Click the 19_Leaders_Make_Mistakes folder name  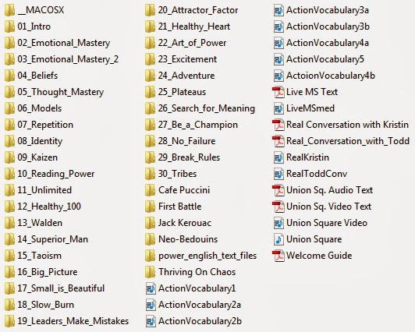click(73, 321)
